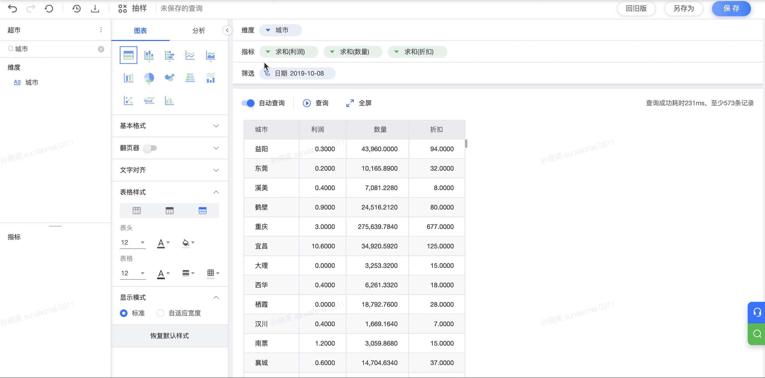Viewport: 765px width, 378px height.
Task: Select the histogram chart icon
Action: [x=170, y=101]
